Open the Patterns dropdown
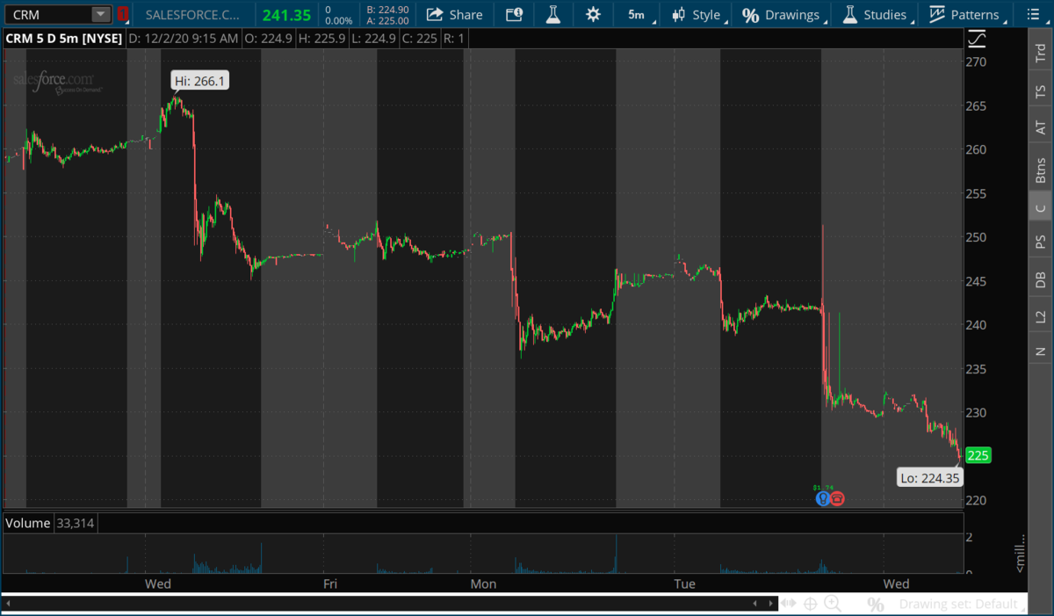1054x616 pixels. (x=965, y=14)
